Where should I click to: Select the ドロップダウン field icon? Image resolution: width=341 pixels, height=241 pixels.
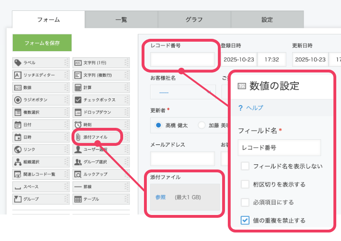(78, 112)
